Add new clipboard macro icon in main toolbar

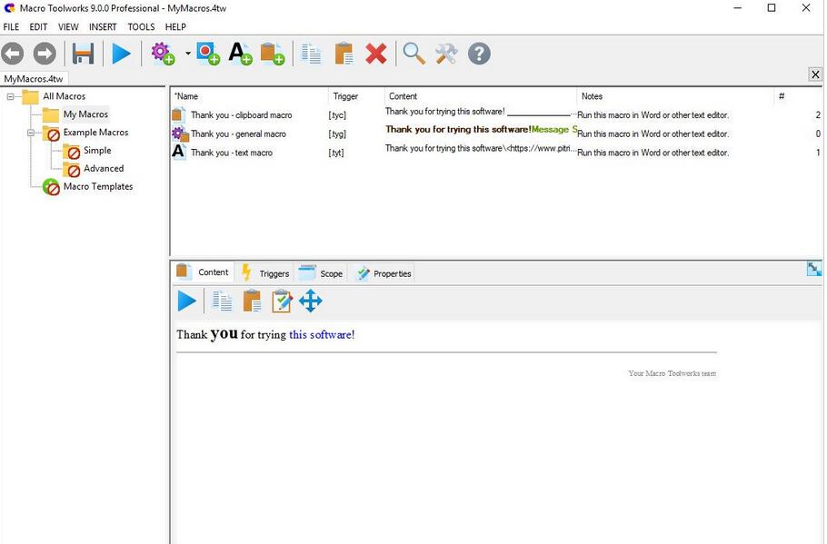[272, 54]
